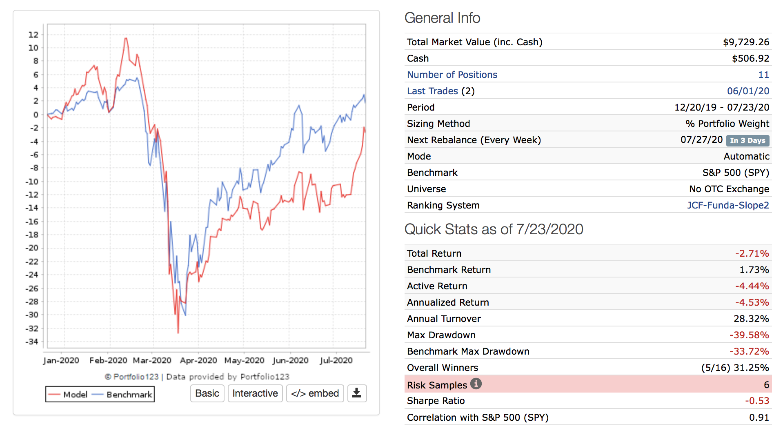The image size is (783, 435).
Task: Toggle the Model series in legend
Action: click(75, 395)
